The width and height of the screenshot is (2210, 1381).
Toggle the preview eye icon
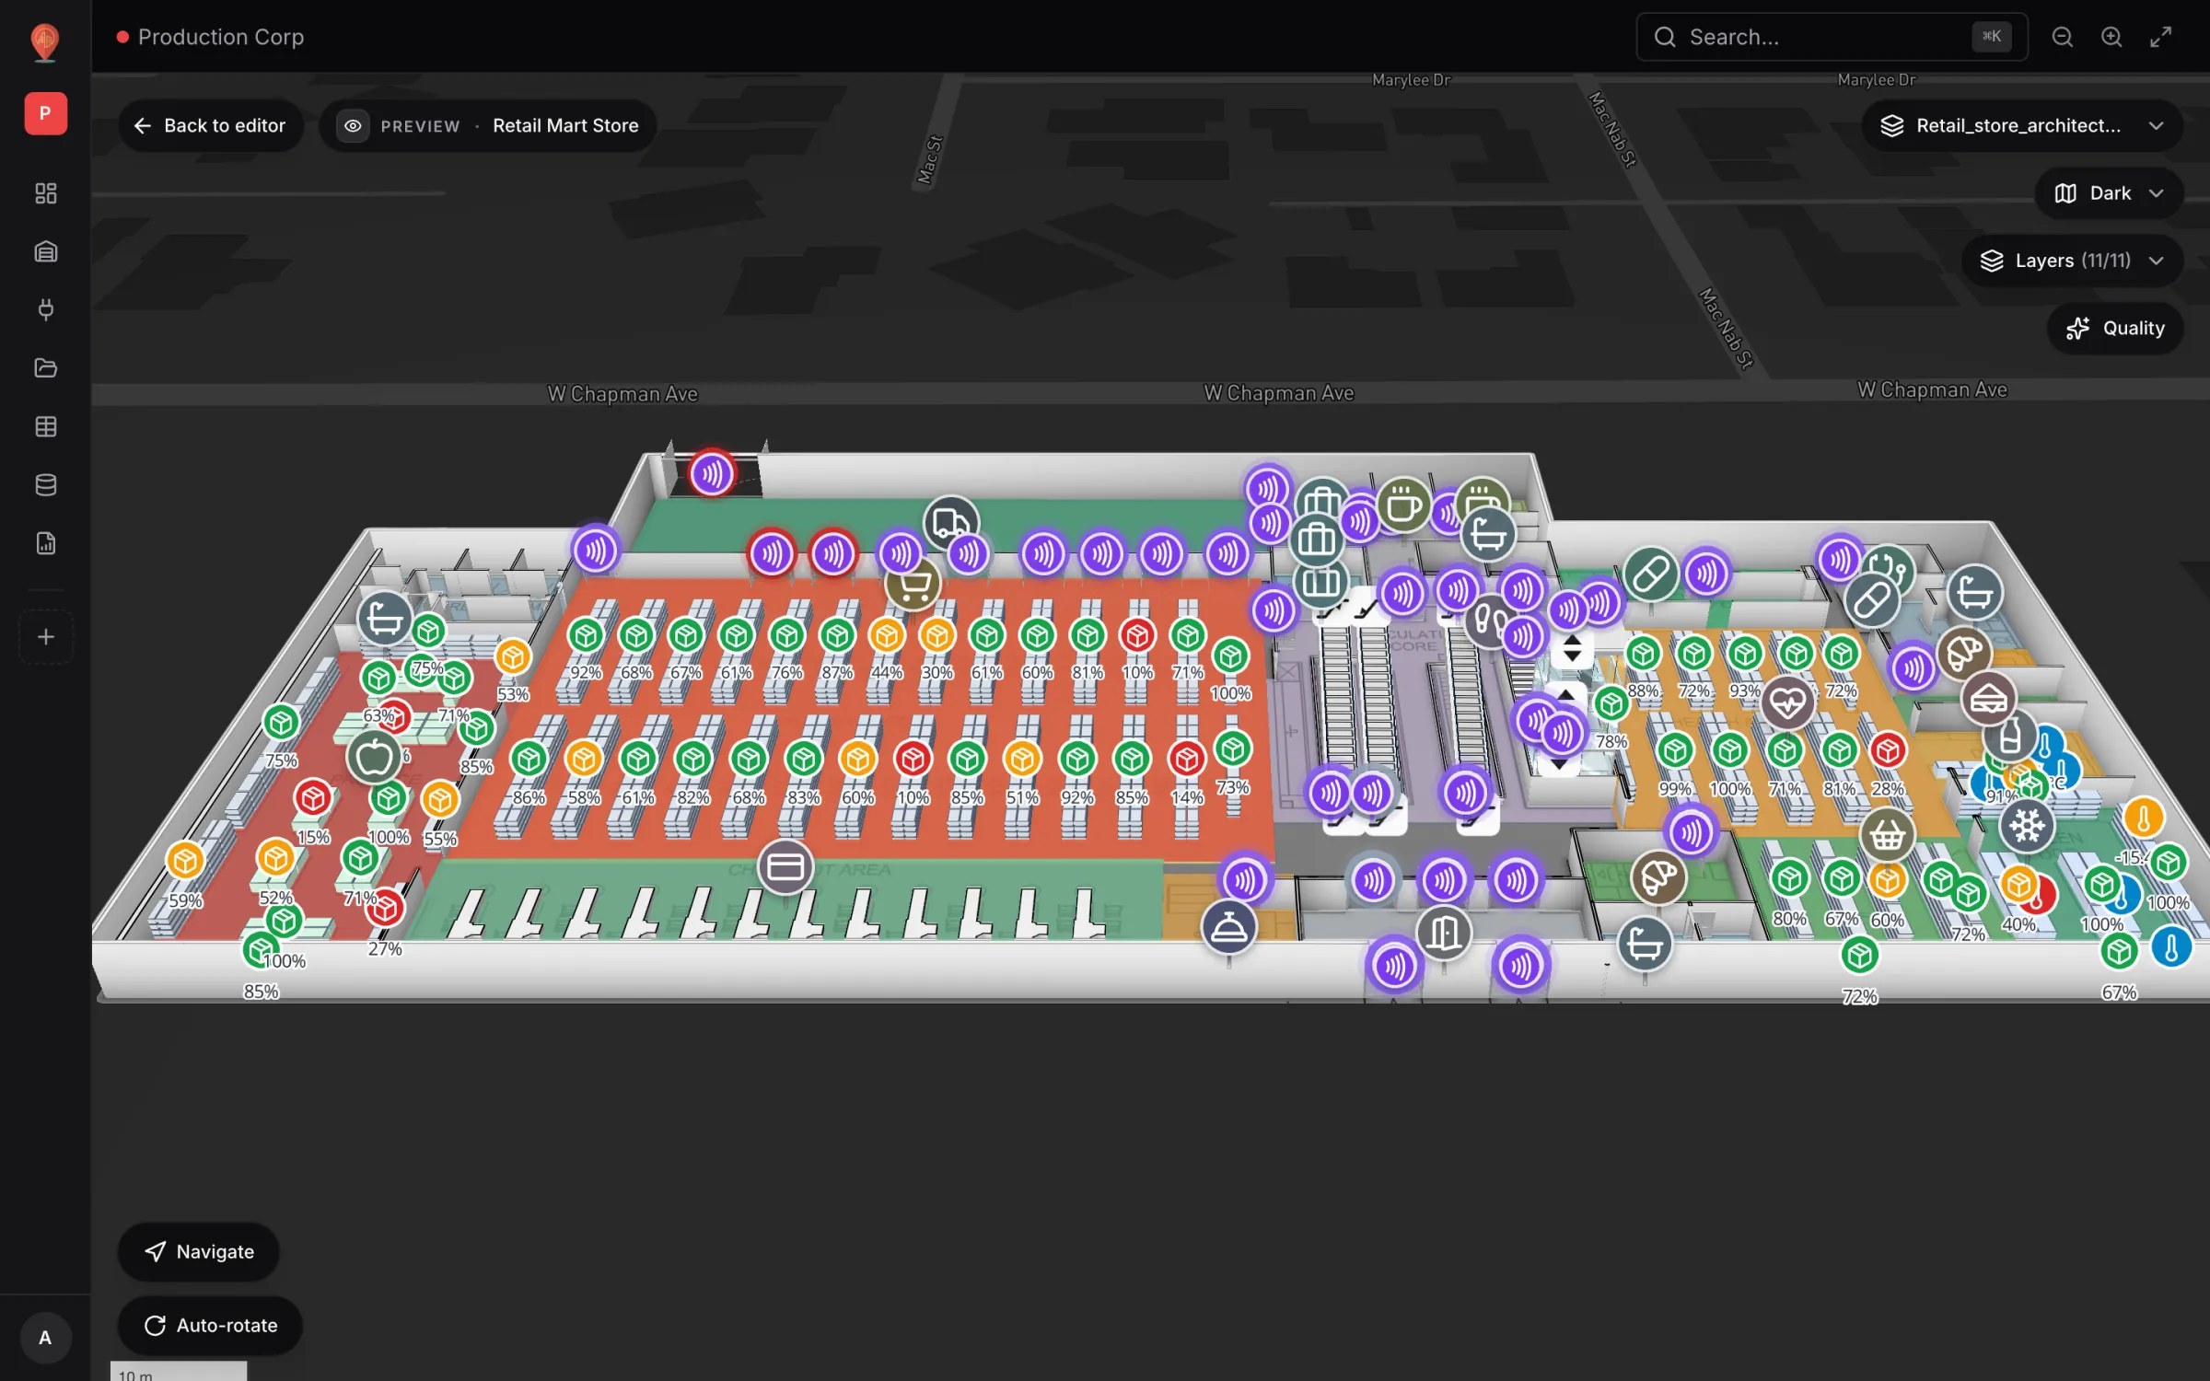pos(353,126)
